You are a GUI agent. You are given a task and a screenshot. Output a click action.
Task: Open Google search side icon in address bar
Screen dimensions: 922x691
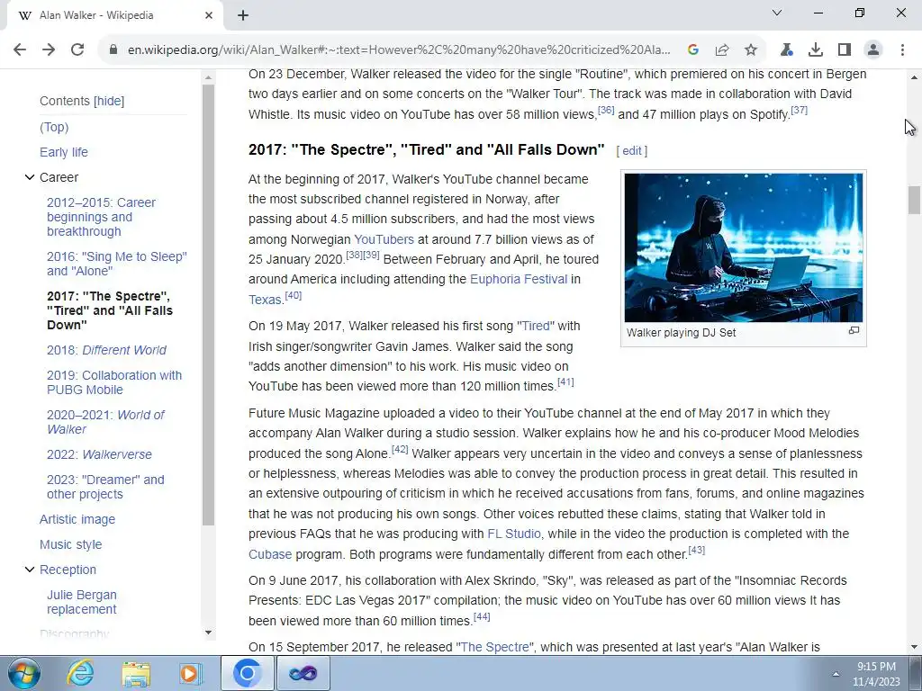click(x=693, y=50)
